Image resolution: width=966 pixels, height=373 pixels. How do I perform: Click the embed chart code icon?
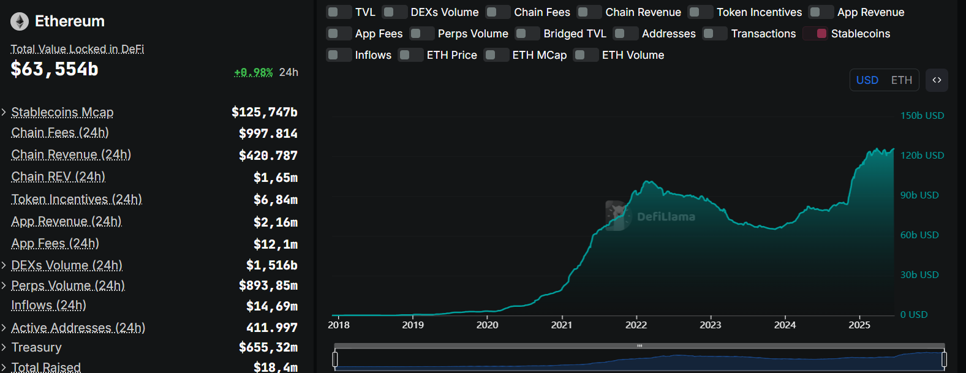tap(937, 80)
